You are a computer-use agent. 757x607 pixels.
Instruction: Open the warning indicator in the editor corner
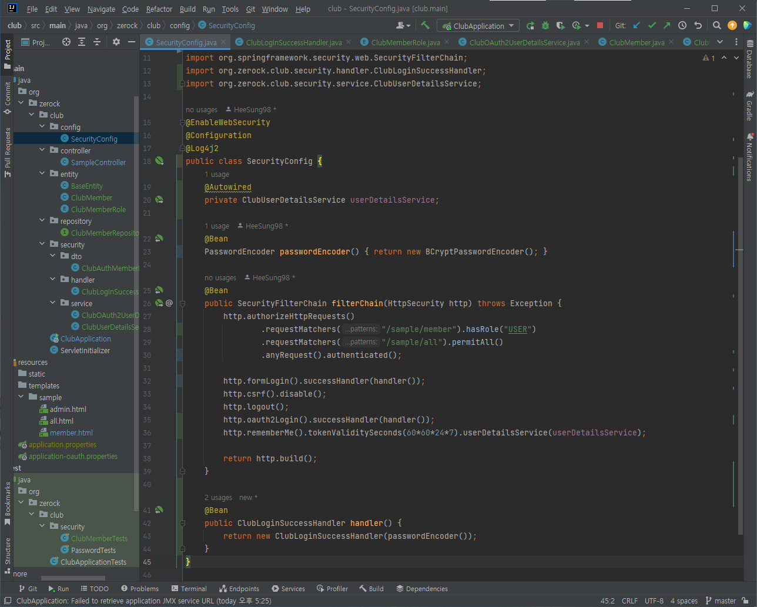pos(709,58)
